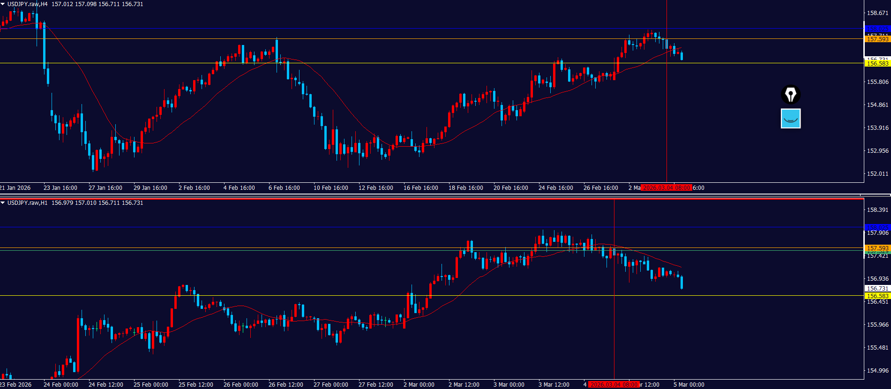Click the USDJPY.raw,H1 chart title

pos(27,203)
